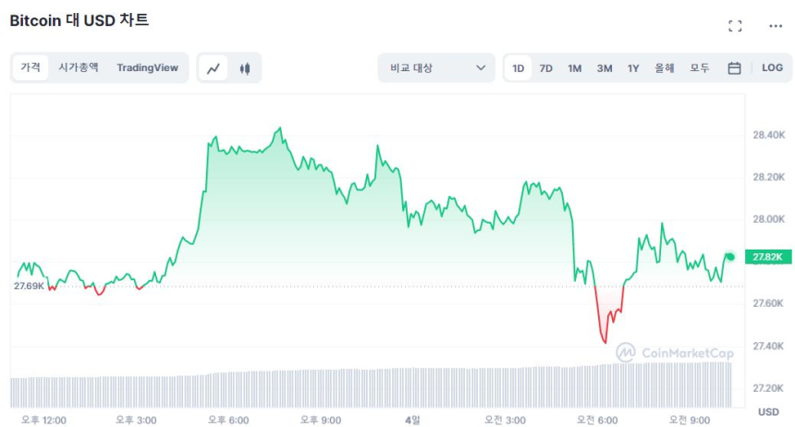795x427 pixels.
Task: Open the calendar date range picker
Action: [734, 67]
